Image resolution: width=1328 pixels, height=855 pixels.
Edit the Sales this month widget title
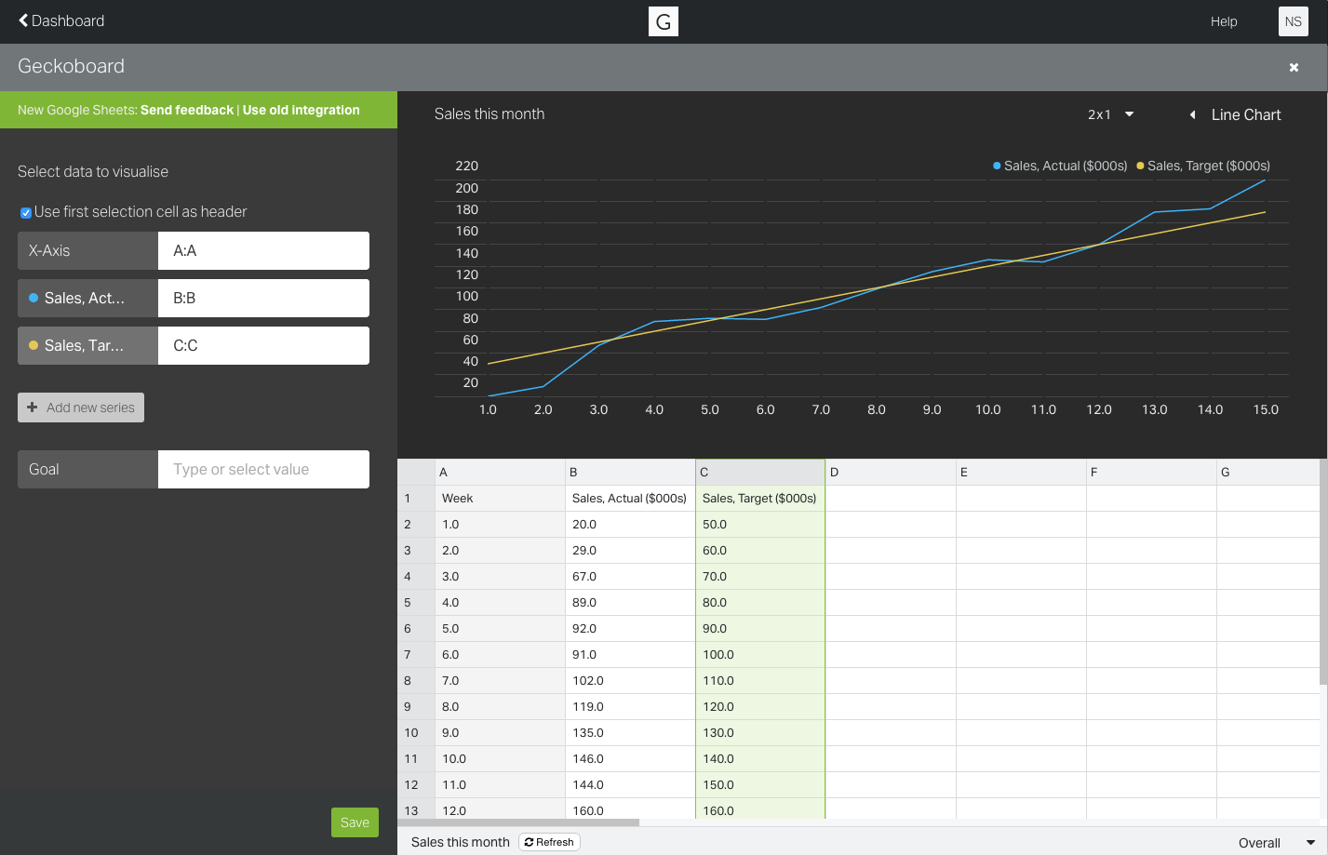tap(490, 114)
